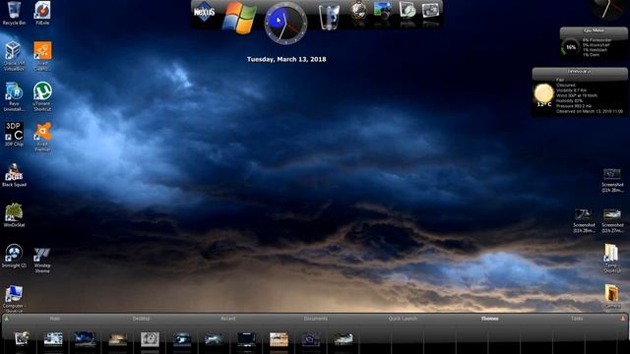Viewport: 630px width, 354px height.
Task: Click the date text Tuesday, March 13, 2018
Action: tap(286, 59)
